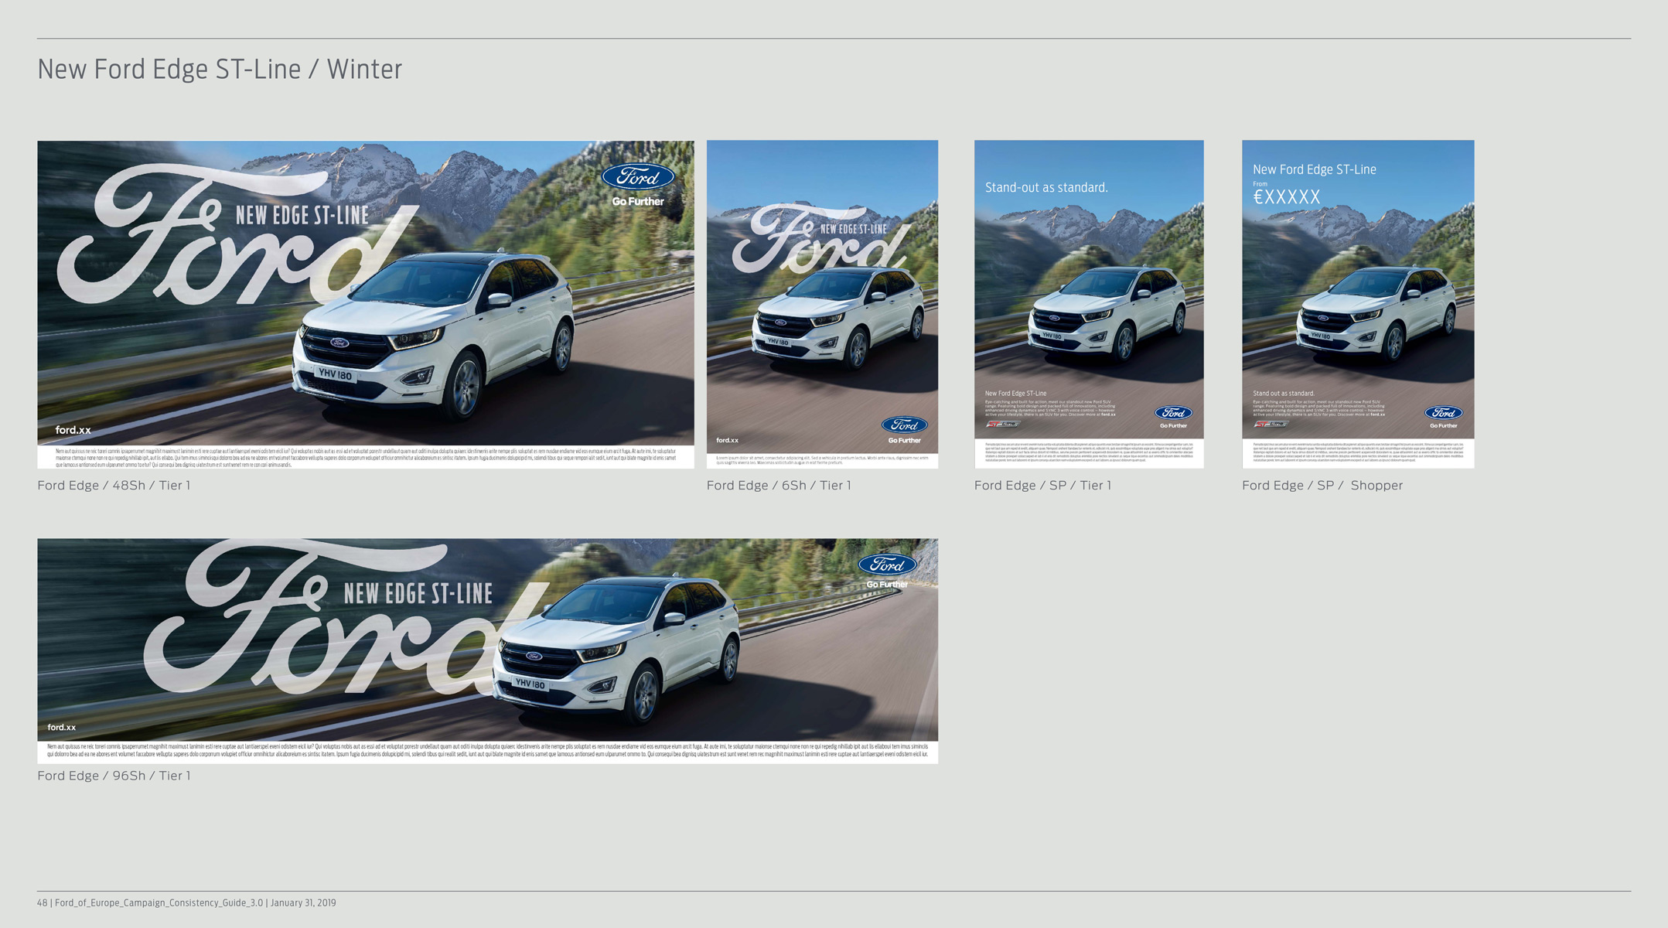Viewport: 1668px width, 928px height.
Task: Click ford.xx link in 6Sh ad
Action: point(727,440)
